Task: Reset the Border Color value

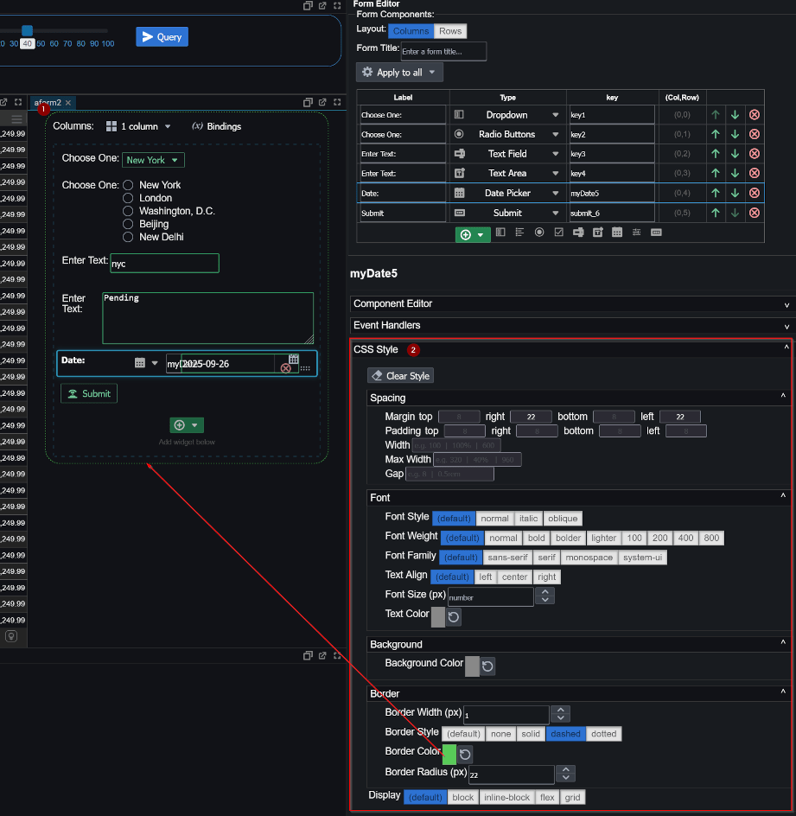Action: pyautogui.click(x=466, y=755)
